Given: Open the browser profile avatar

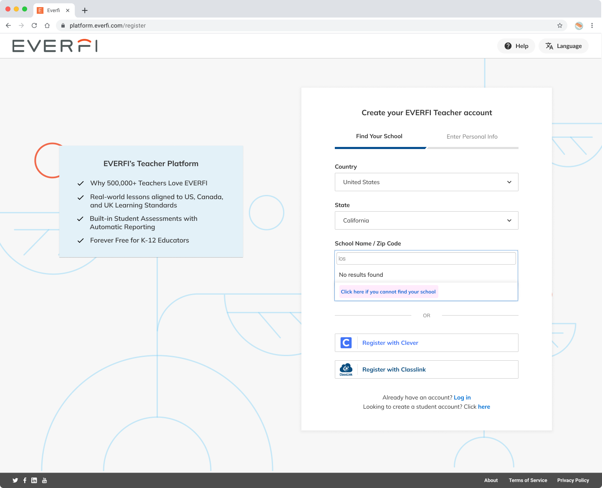Looking at the screenshot, I should (579, 25).
